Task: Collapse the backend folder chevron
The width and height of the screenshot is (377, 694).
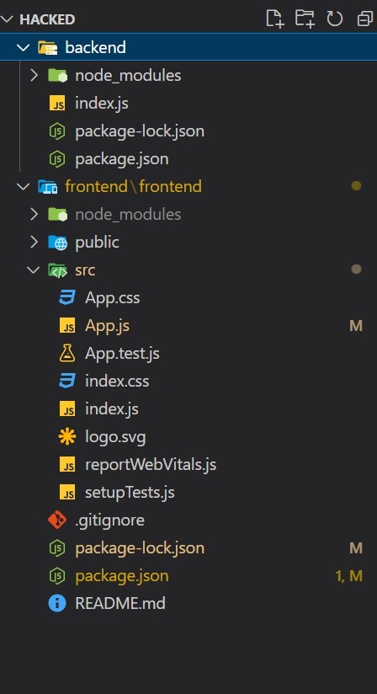Action: [23, 47]
